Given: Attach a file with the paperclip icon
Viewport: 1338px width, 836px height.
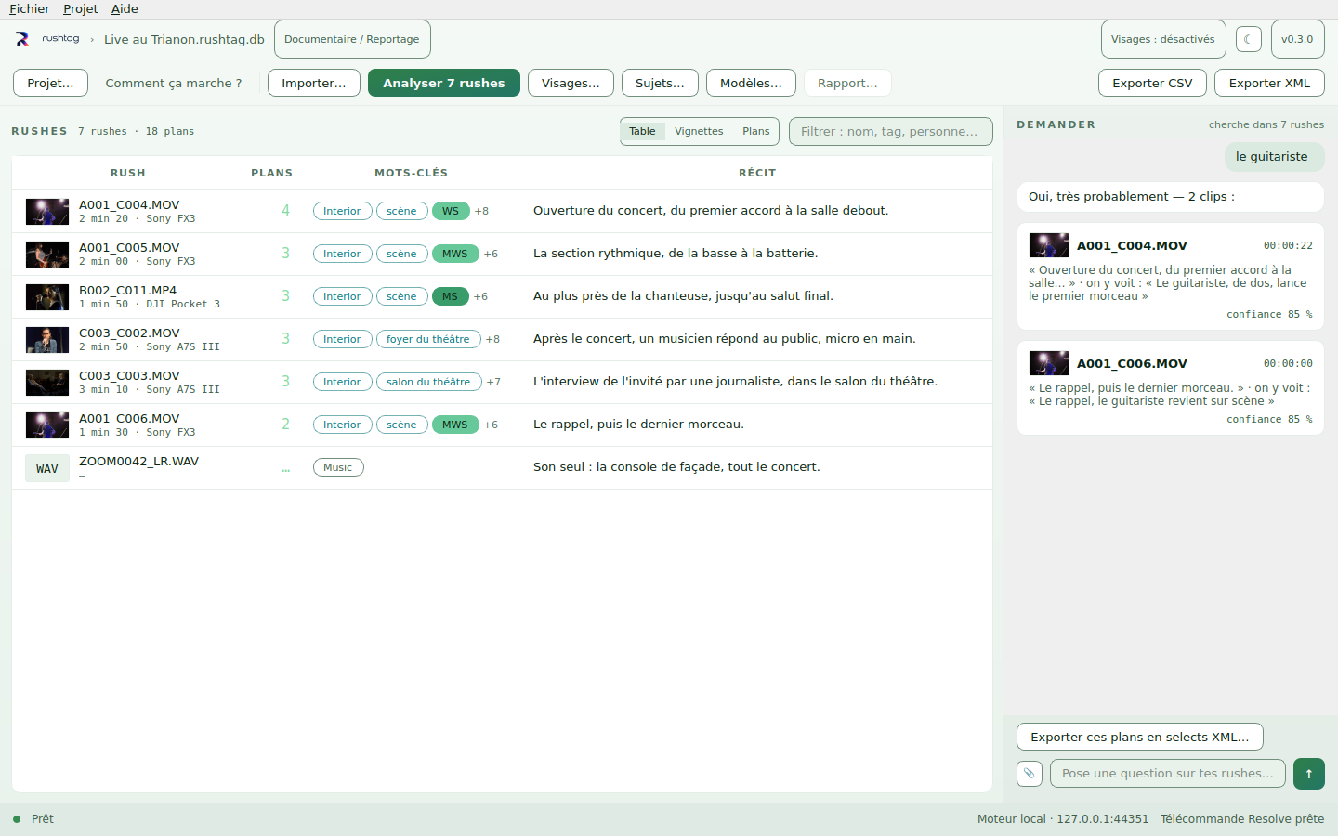Looking at the screenshot, I should [1030, 774].
